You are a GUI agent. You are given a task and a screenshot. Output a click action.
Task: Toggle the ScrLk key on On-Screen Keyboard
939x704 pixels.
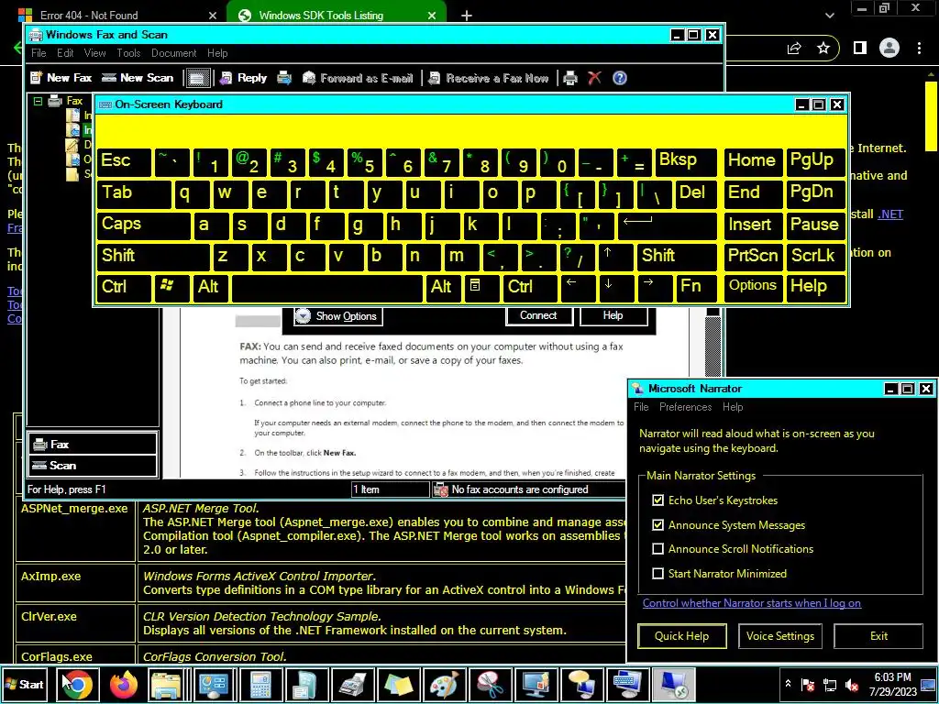tap(815, 257)
